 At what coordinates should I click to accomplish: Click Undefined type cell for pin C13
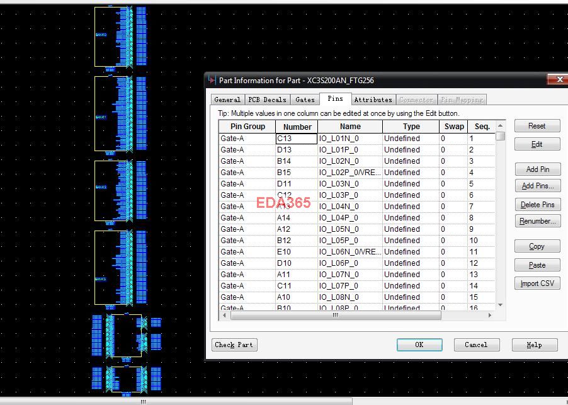[411, 139]
